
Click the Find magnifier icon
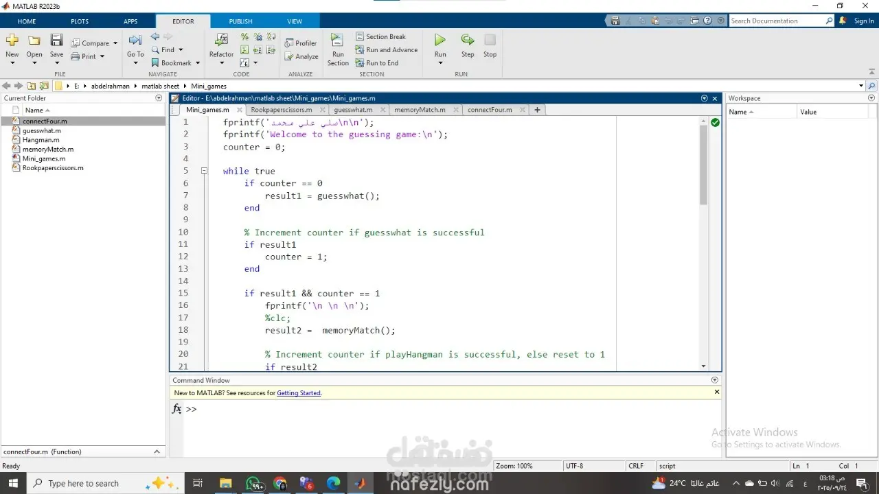click(155, 49)
